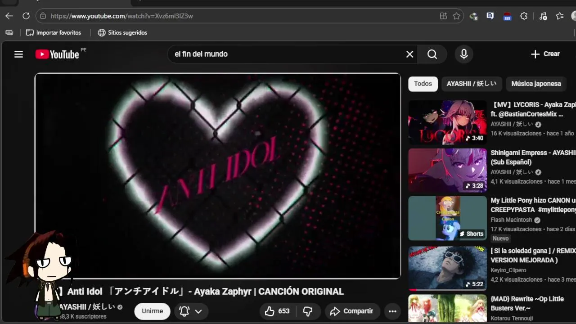Viewport: 576px width, 324px height.
Task: Open the AYASHII / 妖しい channel name under the video
Action: click(87, 307)
